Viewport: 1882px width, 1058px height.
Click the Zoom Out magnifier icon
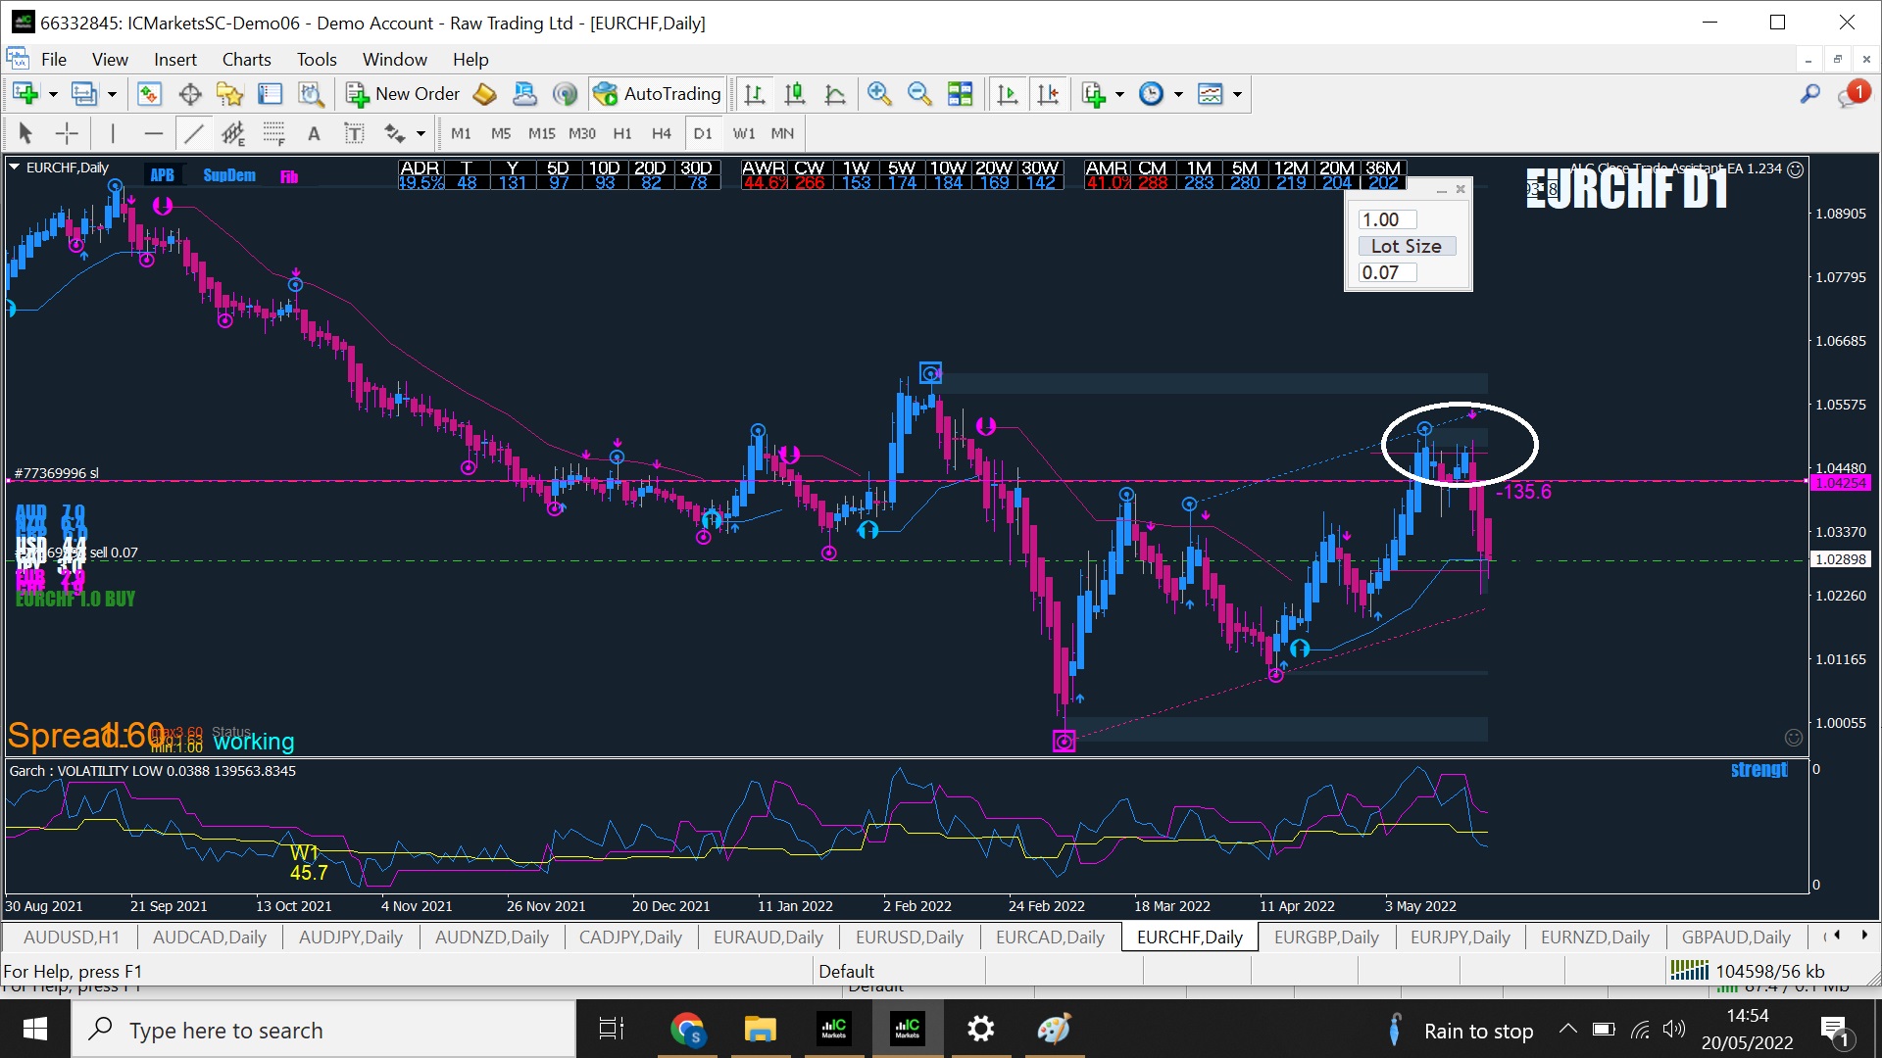coord(919,94)
